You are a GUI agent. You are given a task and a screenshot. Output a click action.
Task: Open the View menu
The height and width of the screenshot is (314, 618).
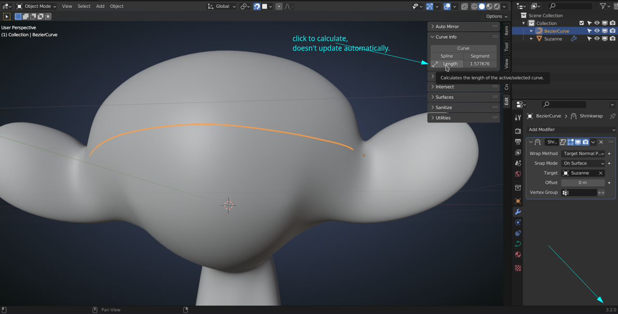[67, 6]
